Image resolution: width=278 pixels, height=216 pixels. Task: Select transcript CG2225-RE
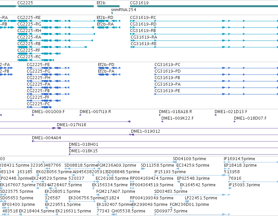[x=29, y=18]
